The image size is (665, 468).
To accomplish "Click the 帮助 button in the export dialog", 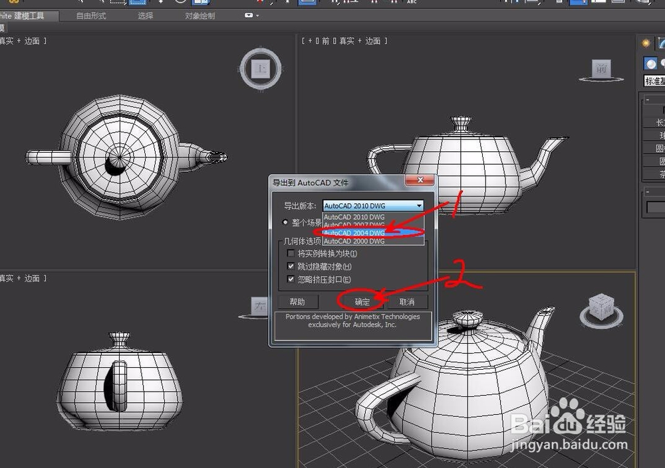I will [297, 301].
